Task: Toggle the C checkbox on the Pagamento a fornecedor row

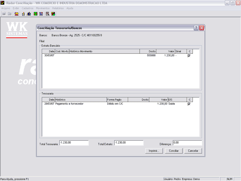Action: [189, 104]
